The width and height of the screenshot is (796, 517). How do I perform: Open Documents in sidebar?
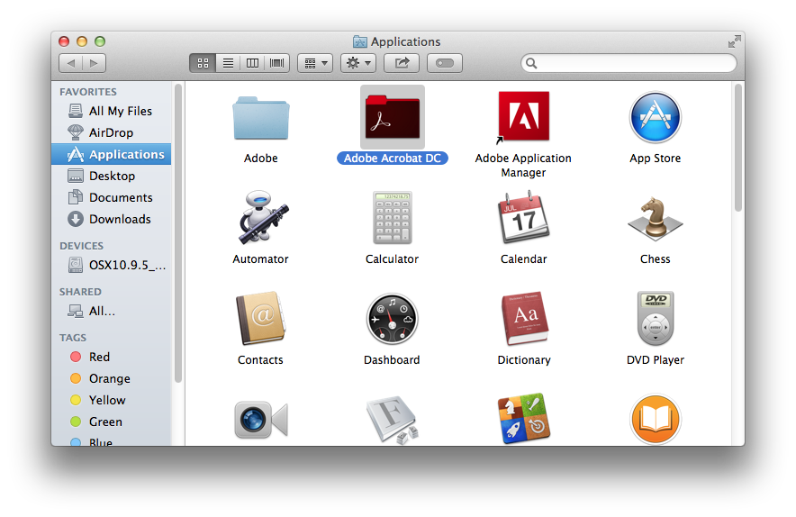click(x=111, y=197)
